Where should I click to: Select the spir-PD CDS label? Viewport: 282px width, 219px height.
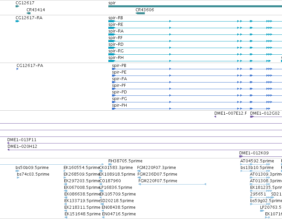click(x=119, y=92)
